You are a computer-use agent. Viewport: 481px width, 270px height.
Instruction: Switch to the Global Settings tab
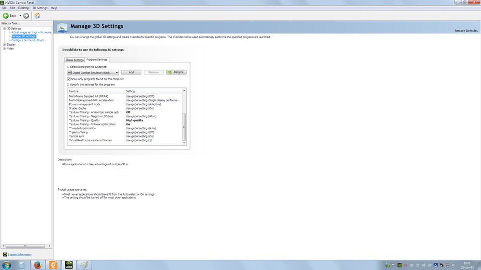[75, 60]
